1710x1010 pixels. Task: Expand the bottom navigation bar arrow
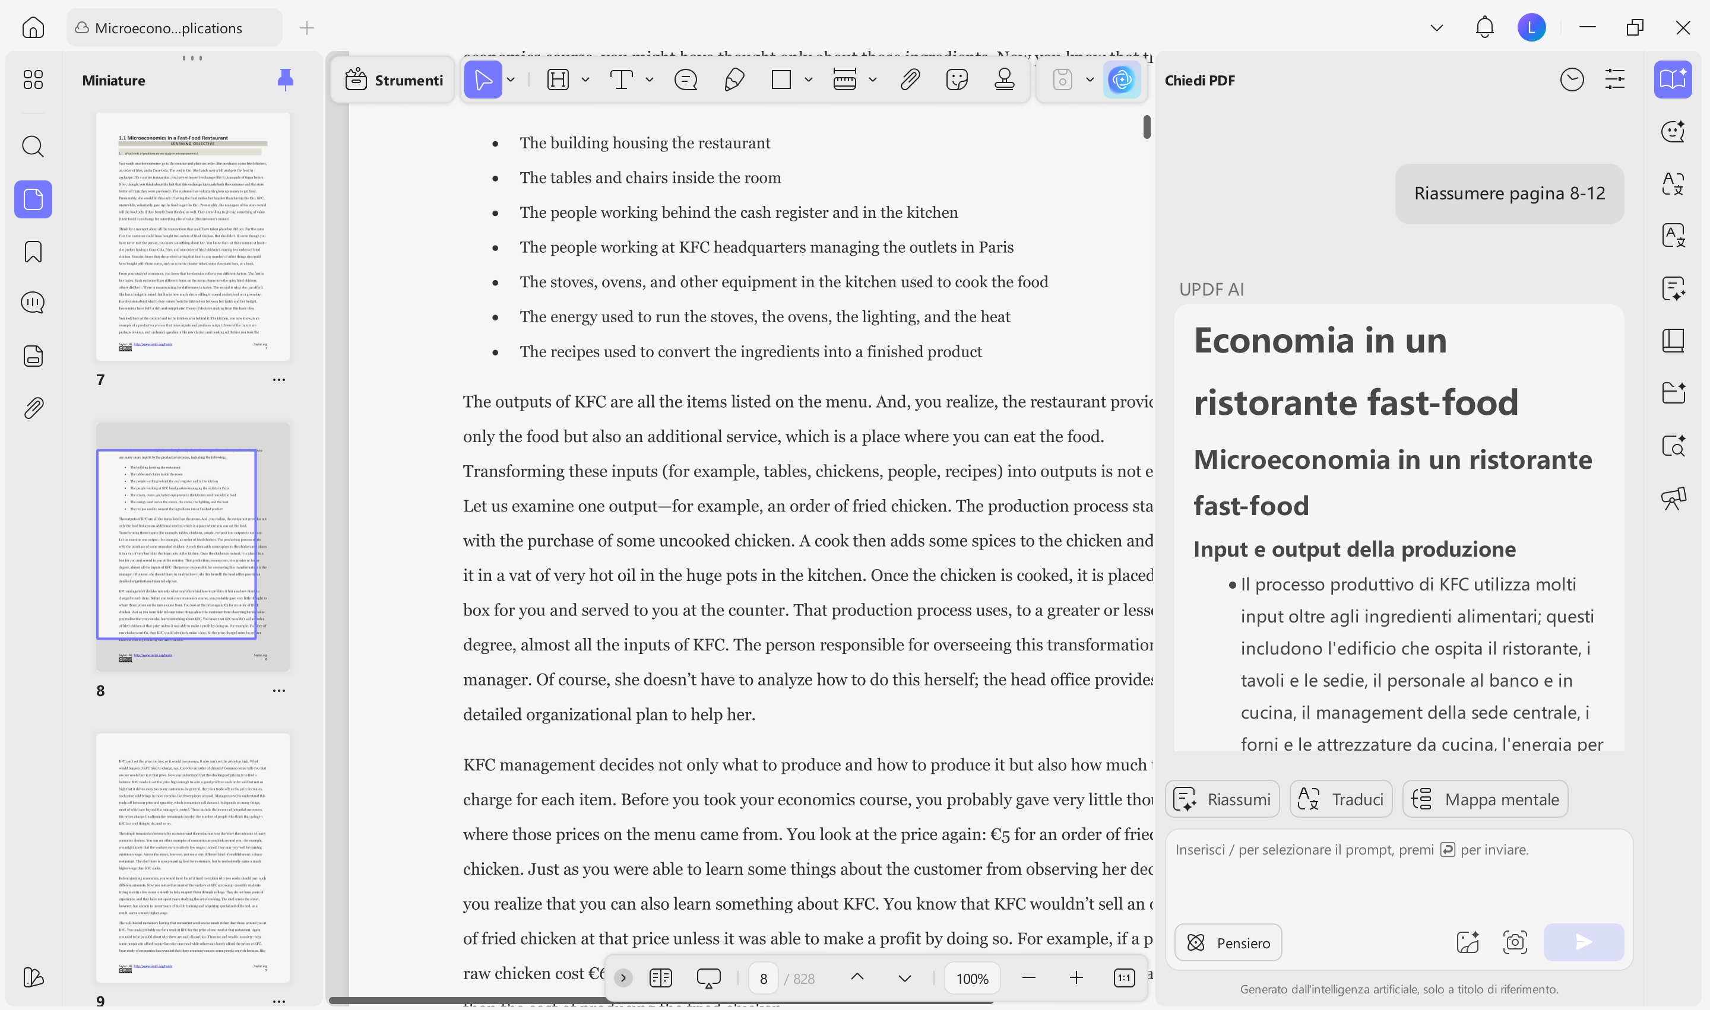point(622,979)
